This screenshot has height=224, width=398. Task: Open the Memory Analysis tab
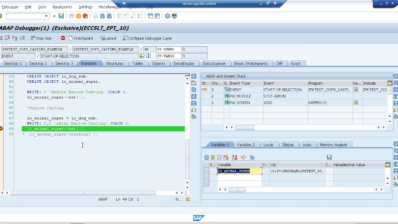[333, 145]
